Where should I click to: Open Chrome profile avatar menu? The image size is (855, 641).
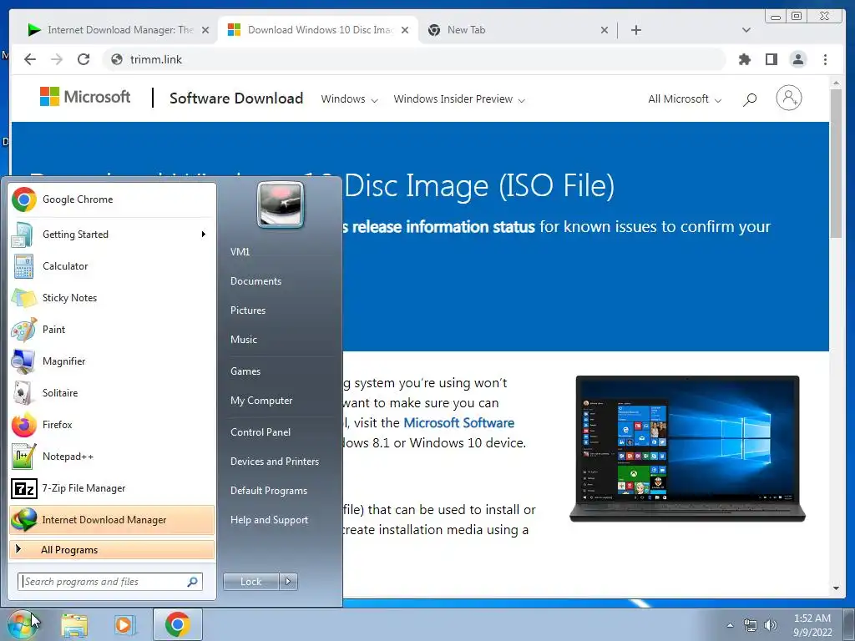click(797, 59)
